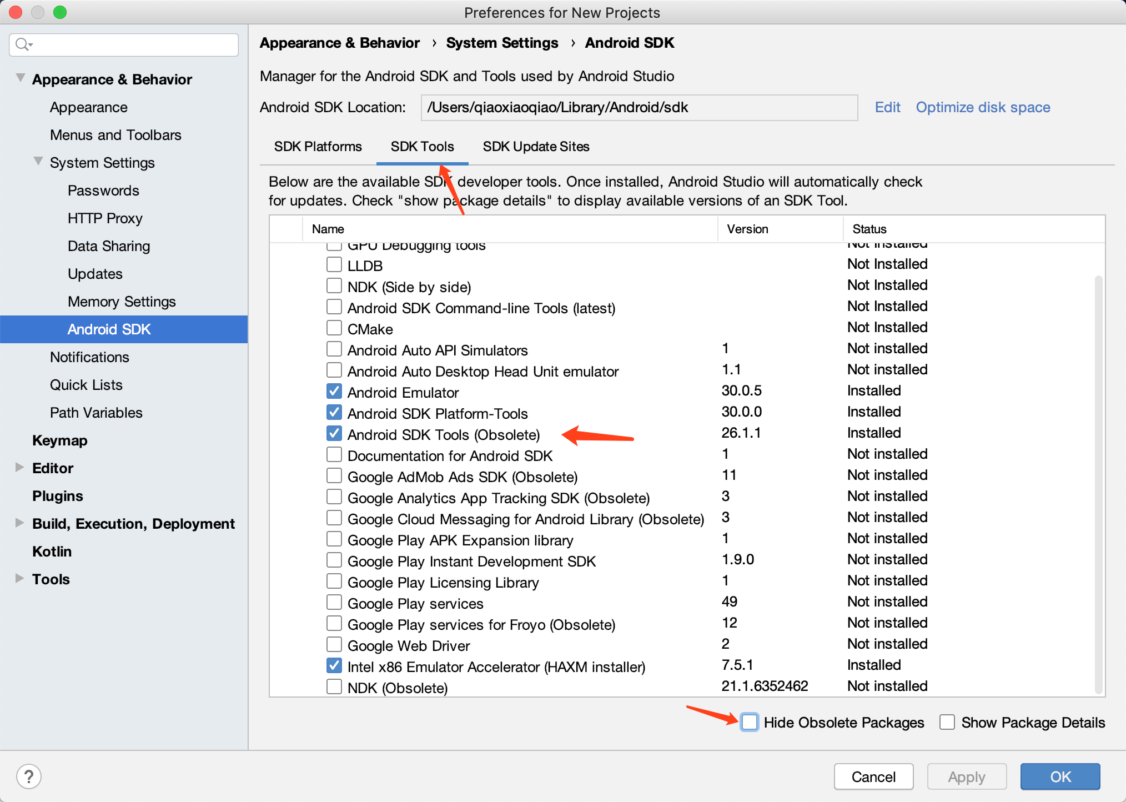
Task: Open the SDK Update Sites tab
Action: click(x=536, y=147)
